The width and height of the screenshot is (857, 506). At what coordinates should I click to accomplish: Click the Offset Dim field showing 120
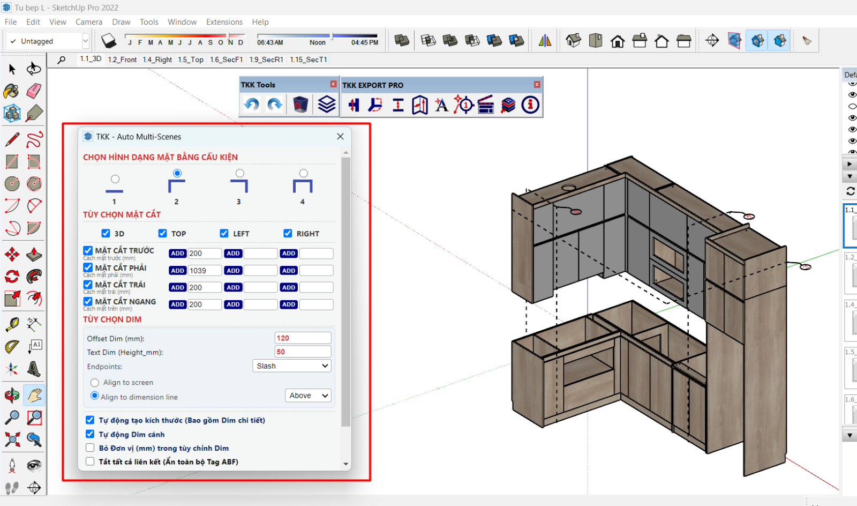coord(303,338)
